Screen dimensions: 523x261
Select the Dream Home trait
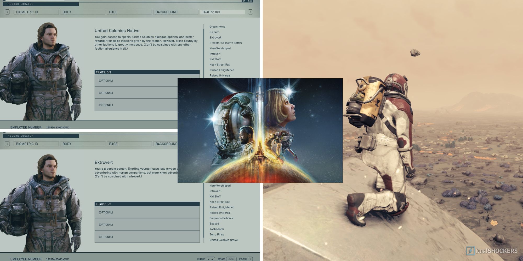tap(217, 27)
